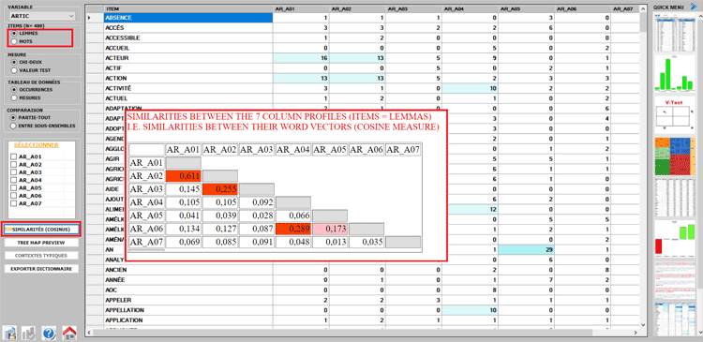Sort by the AR_A04 column header
Image resolution: width=703 pixels, height=342 pixels.
[470, 8]
